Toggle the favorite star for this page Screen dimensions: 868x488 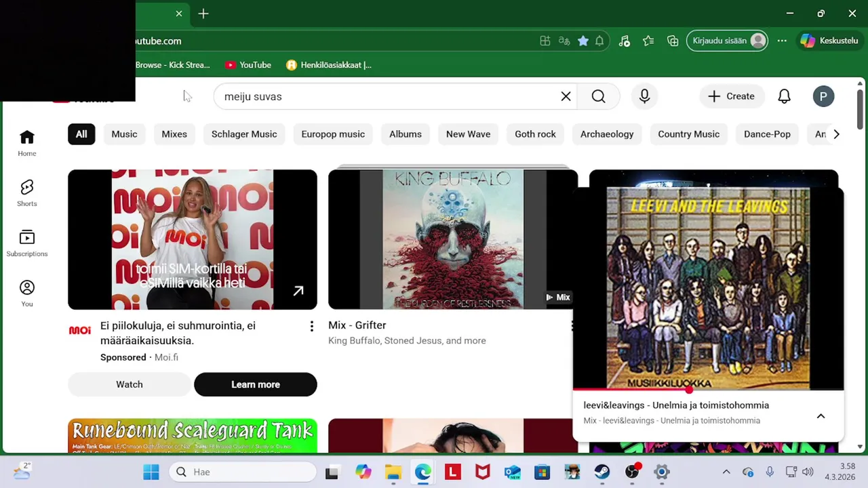pyautogui.click(x=583, y=41)
